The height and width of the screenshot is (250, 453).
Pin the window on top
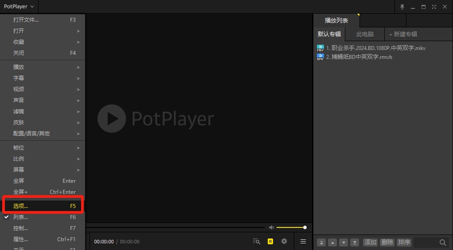pyautogui.click(x=402, y=7)
